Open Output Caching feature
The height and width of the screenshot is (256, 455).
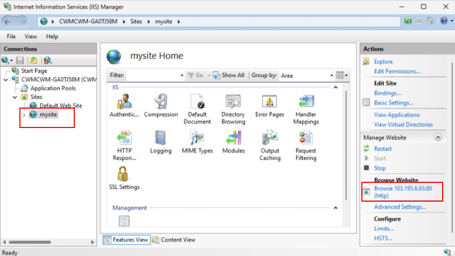pos(270,145)
